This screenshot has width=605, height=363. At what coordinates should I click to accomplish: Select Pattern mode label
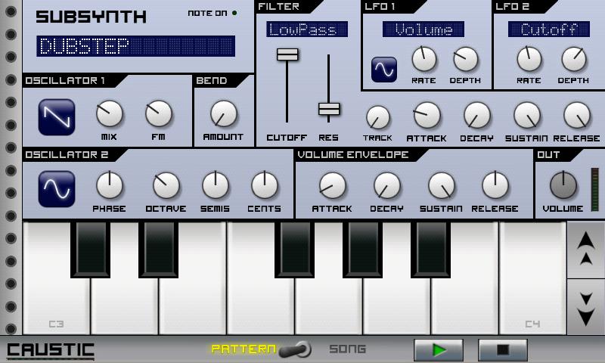pos(244,349)
